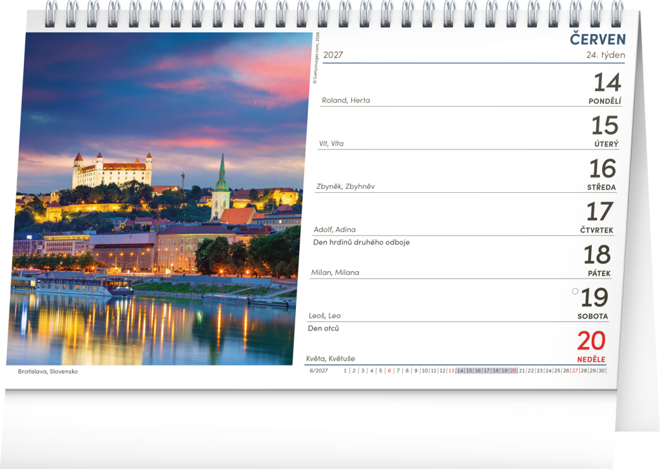Click the Den otců holiday note
Viewport: 660px width, 469px height.
point(324,328)
